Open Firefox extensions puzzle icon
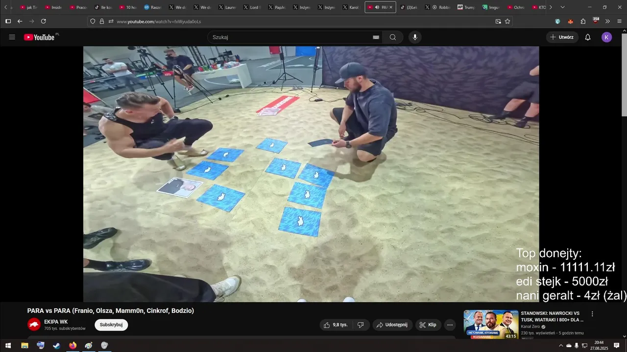The width and height of the screenshot is (627, 352). pyautogui.click(x=583, y=21)
